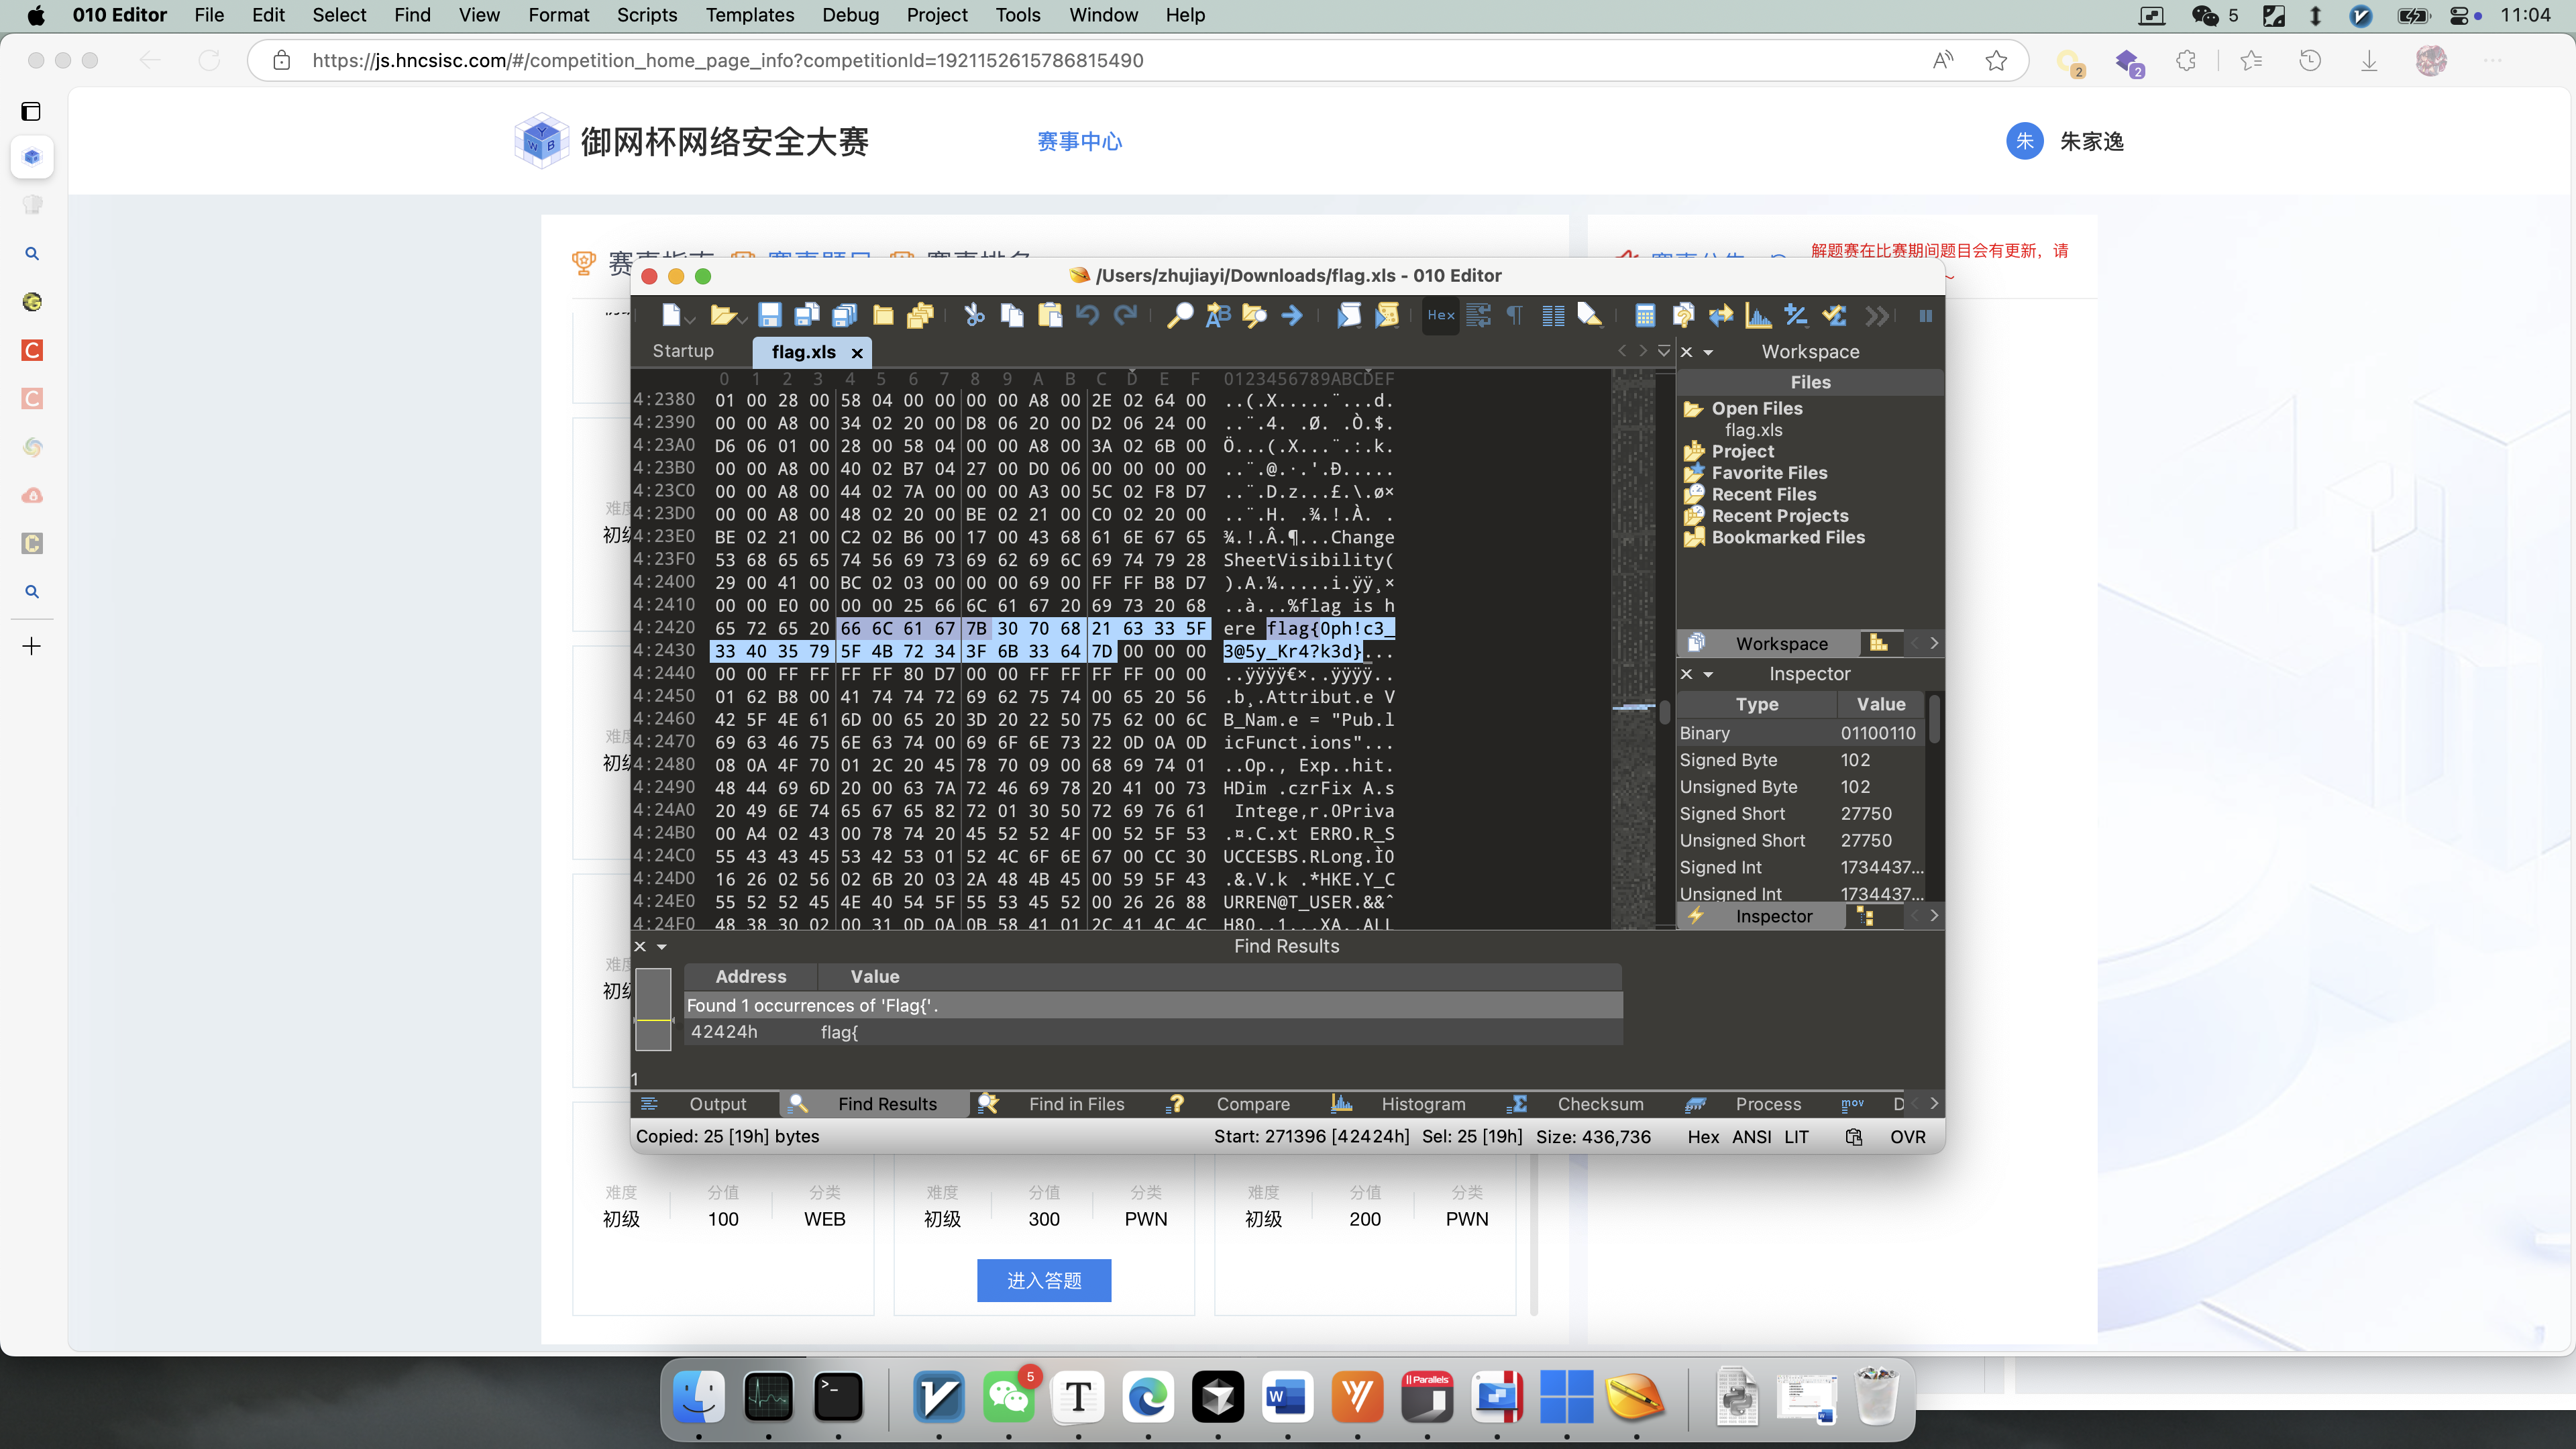Open the Templates menu in menu bar
Image resolution: width=2576 pixels, height=1449 pixels.
[749, 15]
